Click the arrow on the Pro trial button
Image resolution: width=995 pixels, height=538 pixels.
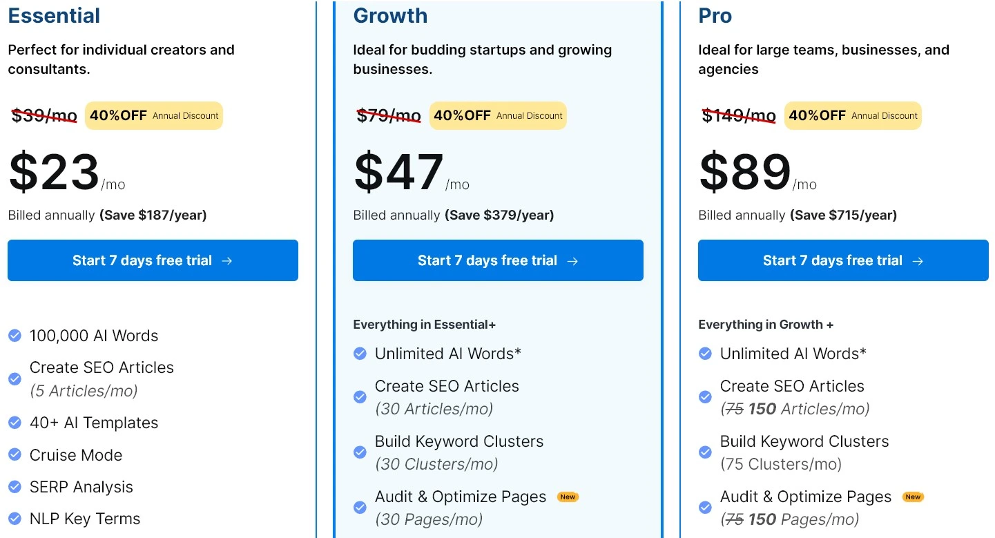click(918, 261)
